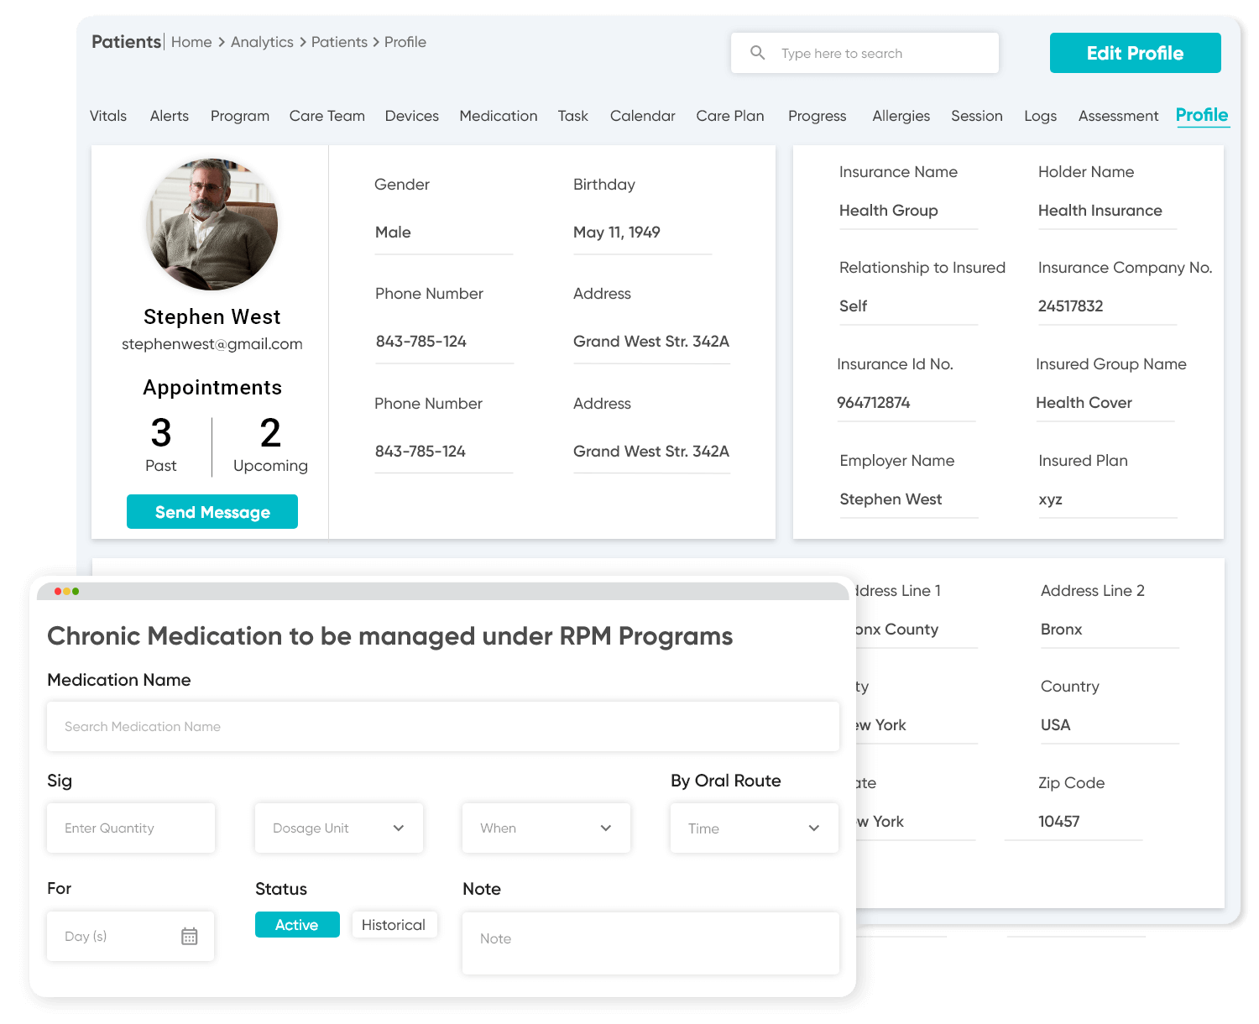Click the search magnifier icon in the search bar

pos(758,52)
